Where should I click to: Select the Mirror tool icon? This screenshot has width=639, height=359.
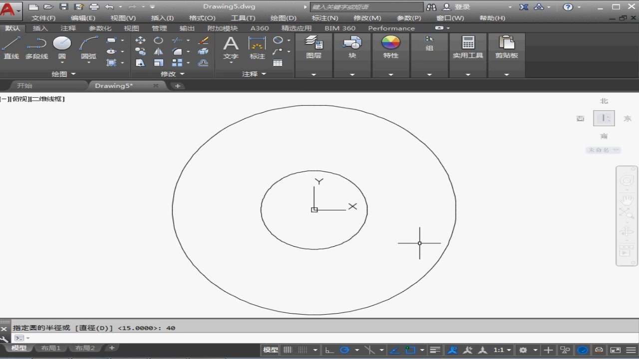tap(158, 51)
